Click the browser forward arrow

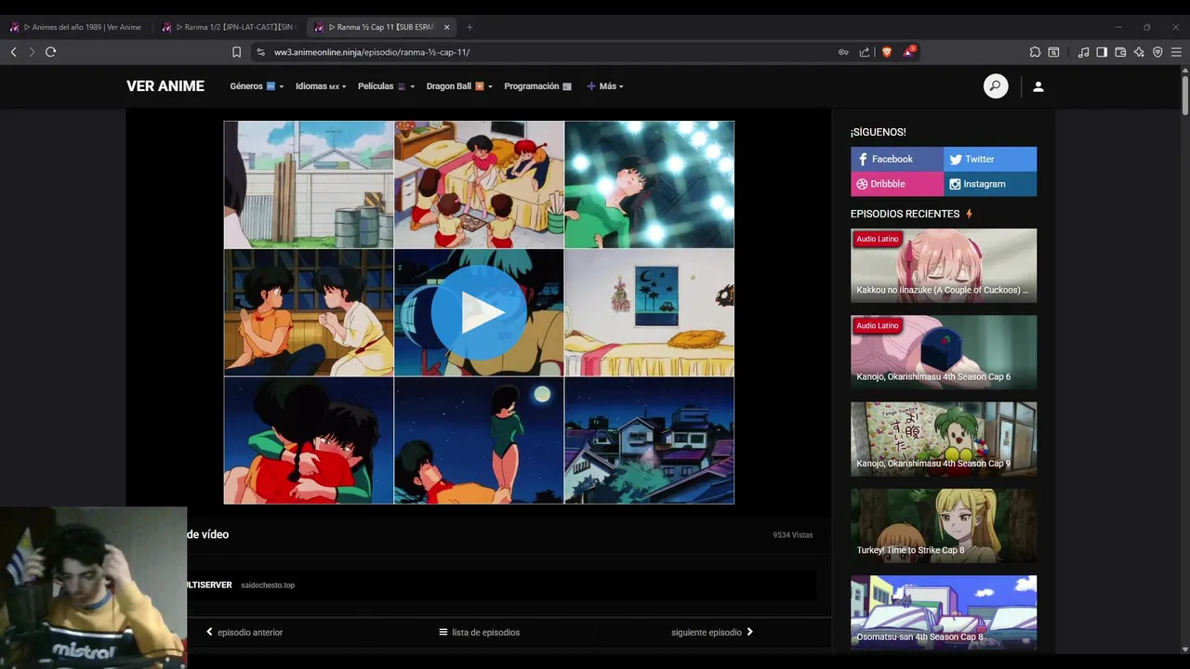point(32,52)
